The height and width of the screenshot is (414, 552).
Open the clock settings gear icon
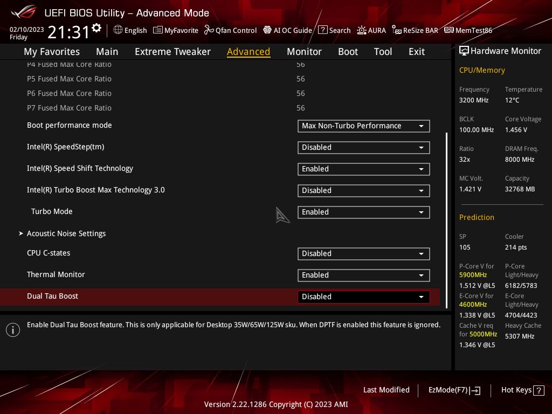point(96,28)
